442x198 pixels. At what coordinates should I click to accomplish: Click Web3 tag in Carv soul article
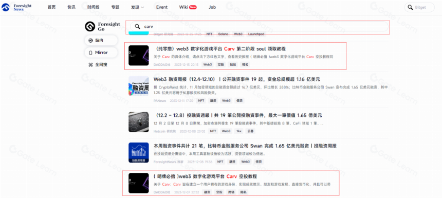click(208, 65)
